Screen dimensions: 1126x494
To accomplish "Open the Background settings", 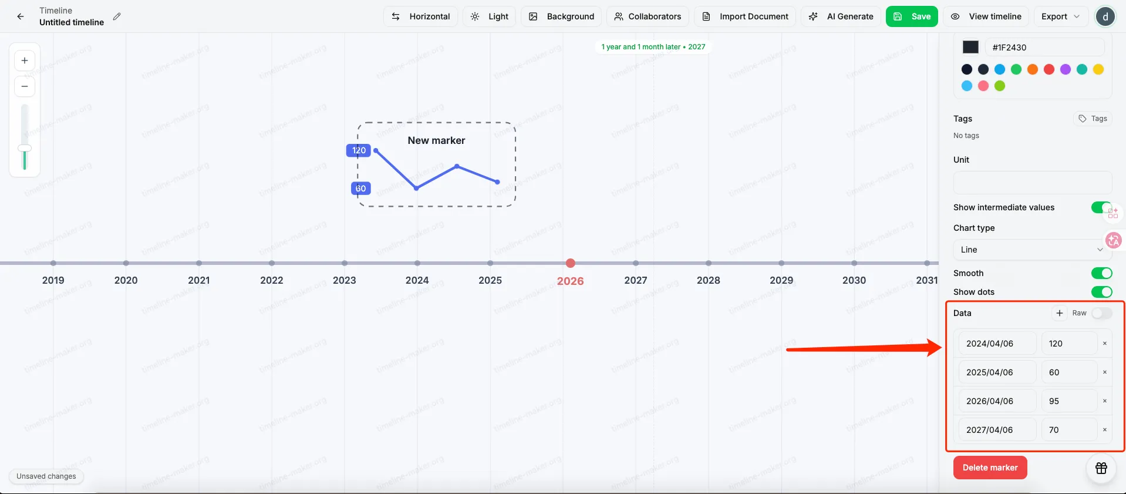I will tap(561, 16).
